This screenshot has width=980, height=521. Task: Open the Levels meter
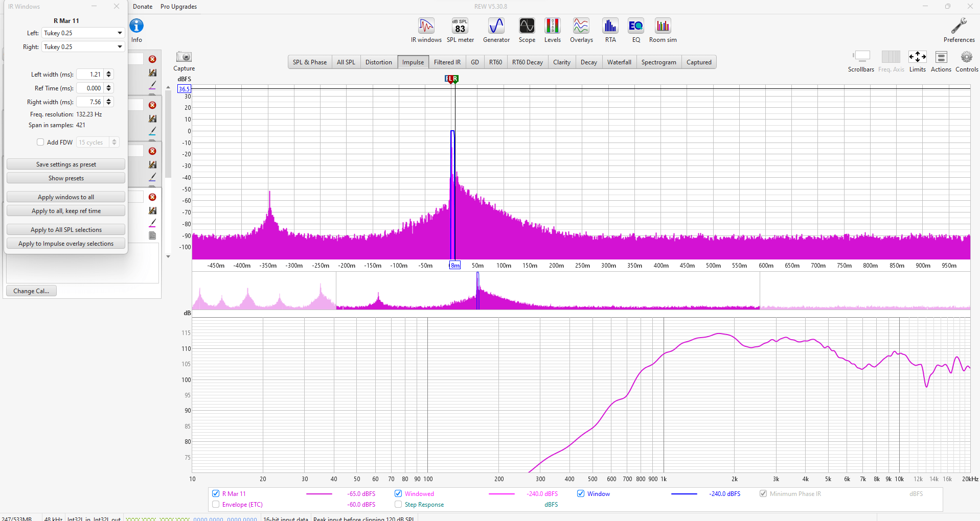tap(552, 30)
